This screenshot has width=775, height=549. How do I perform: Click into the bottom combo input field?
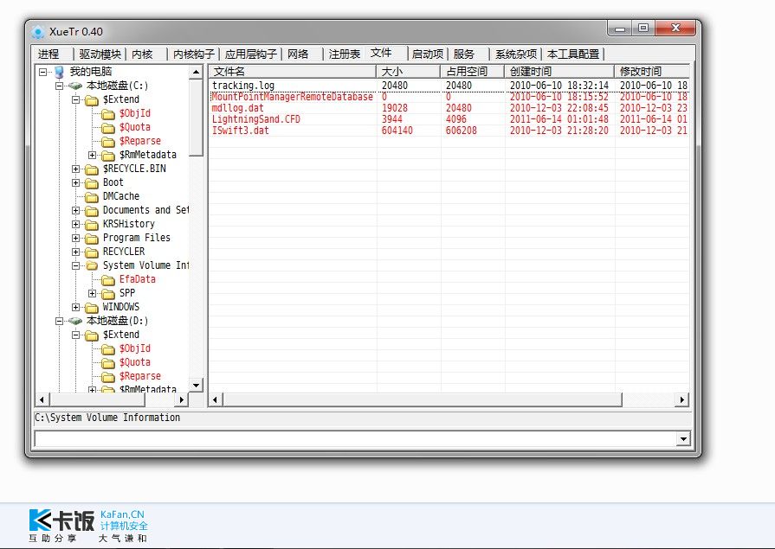point(356,438)
